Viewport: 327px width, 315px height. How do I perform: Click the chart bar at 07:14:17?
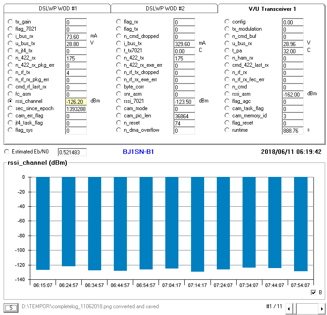pos(197,224)
